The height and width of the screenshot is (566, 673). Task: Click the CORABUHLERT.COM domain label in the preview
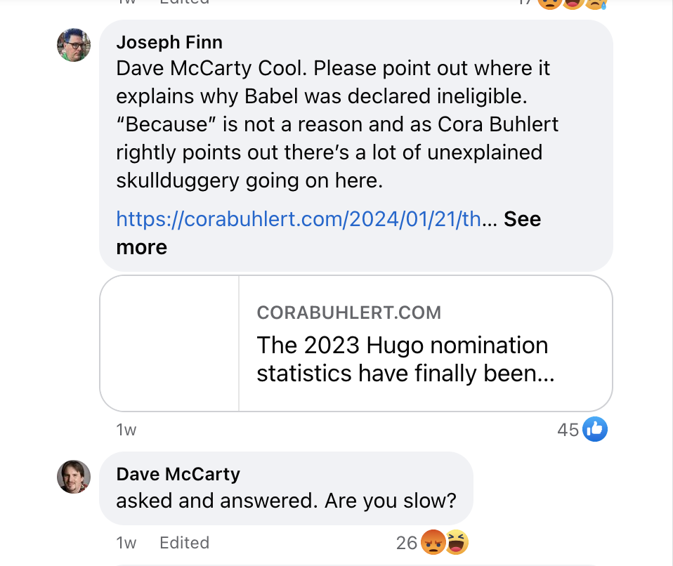[x=349, y=312]
